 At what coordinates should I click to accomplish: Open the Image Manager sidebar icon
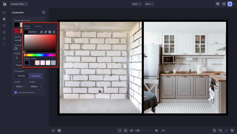(4, 13)
